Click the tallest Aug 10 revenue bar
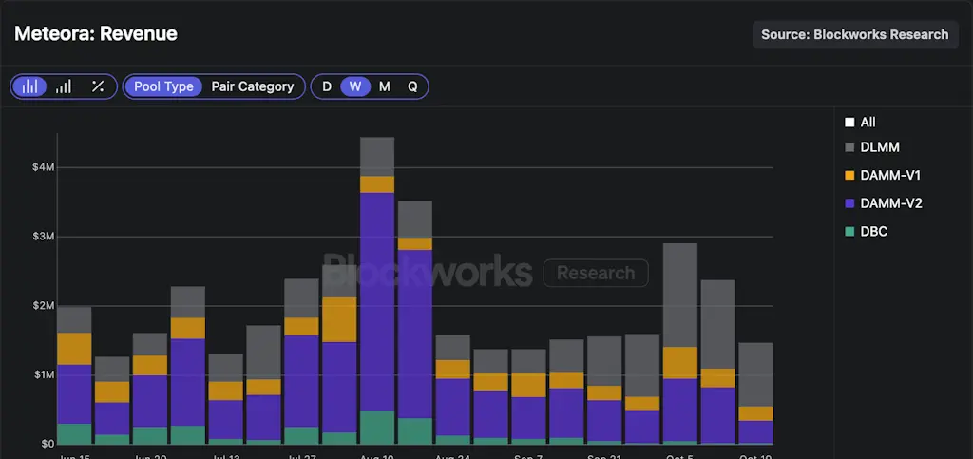973x459 pixels. (377, 295)
